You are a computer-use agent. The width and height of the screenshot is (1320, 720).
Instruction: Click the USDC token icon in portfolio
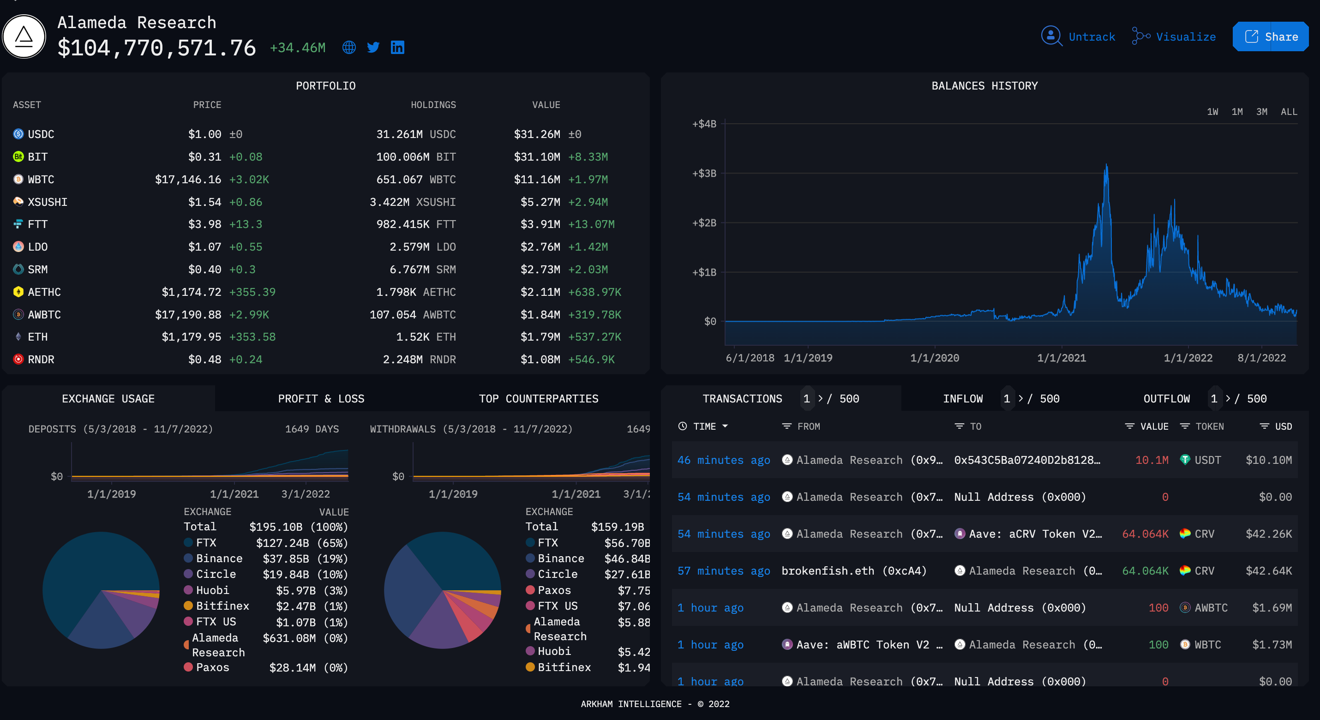[18, 134]
